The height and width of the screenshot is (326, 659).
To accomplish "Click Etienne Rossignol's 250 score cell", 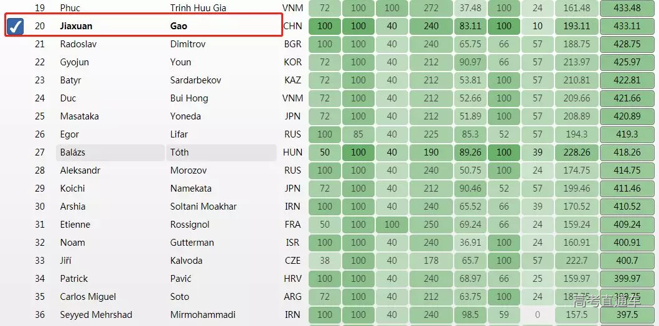I will coord(431,225).
